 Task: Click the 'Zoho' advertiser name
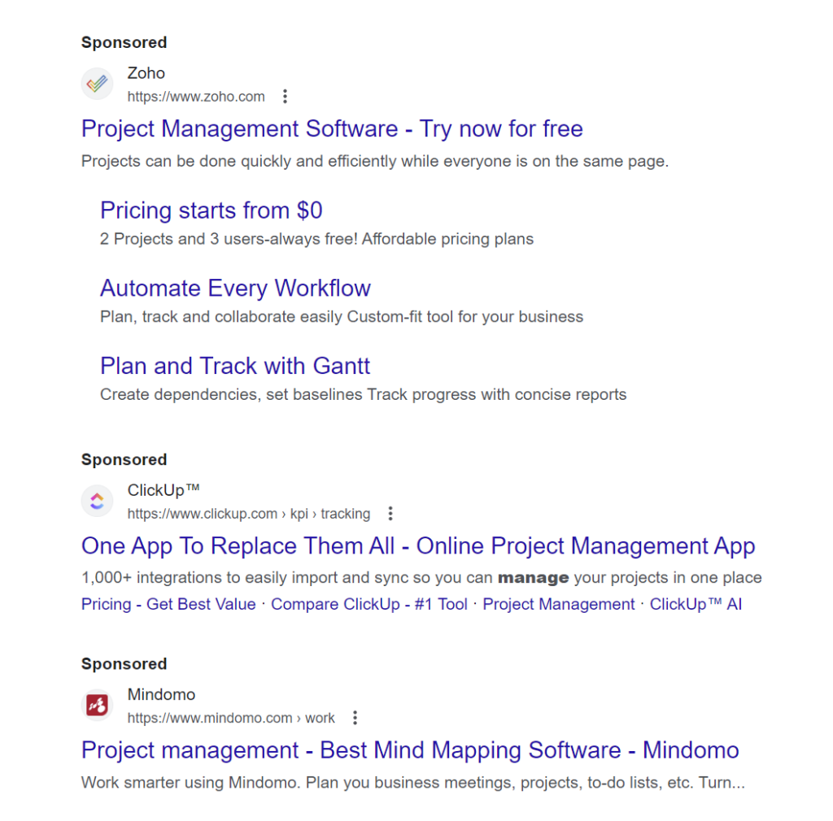pos(146,73)
